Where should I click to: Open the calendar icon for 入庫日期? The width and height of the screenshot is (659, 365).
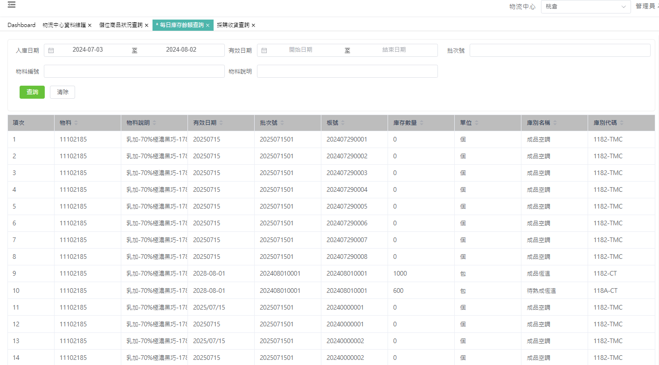(x=51, y=50)
